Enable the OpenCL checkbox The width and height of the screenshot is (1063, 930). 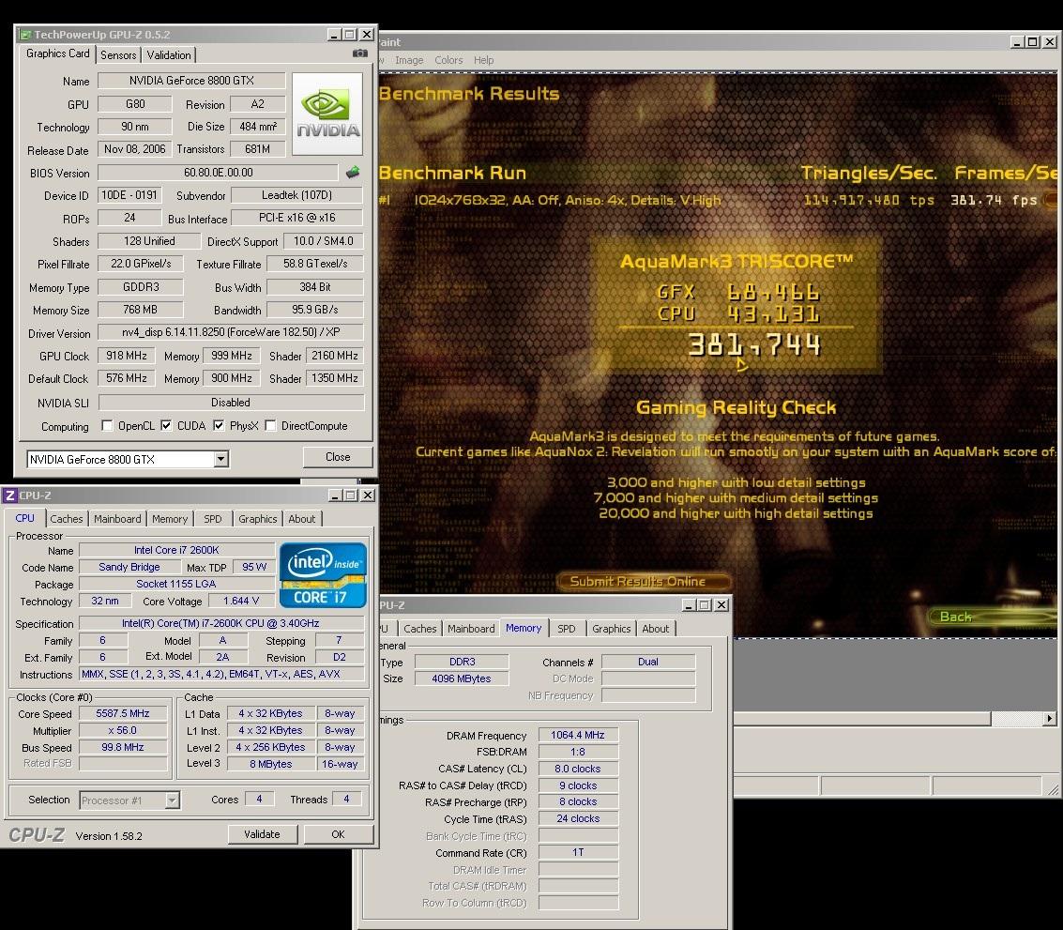click(x=106, y=425)
